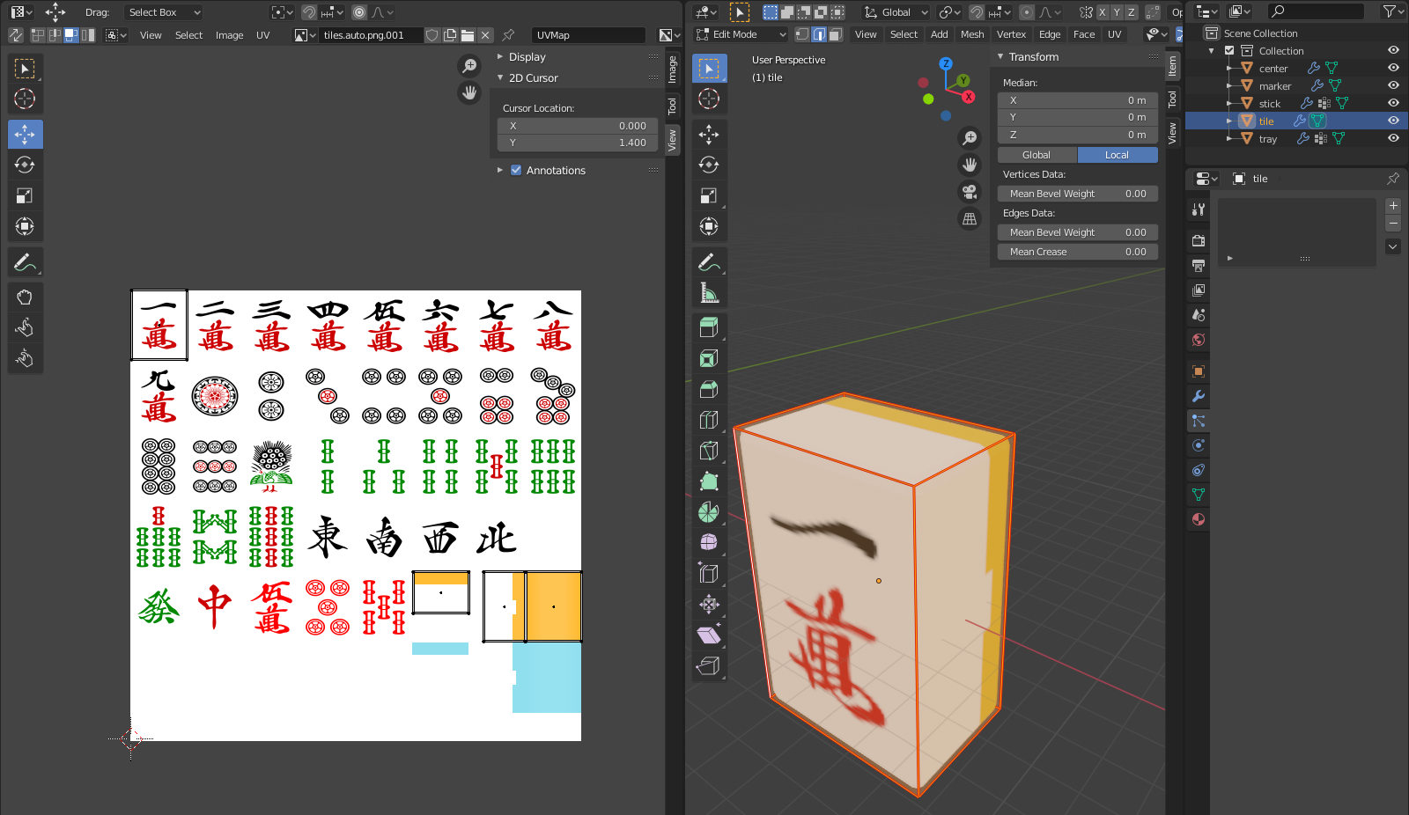Pick the Poly Build tool in 3D viewport
The image size is (1409, 815).
pos(709,481)
